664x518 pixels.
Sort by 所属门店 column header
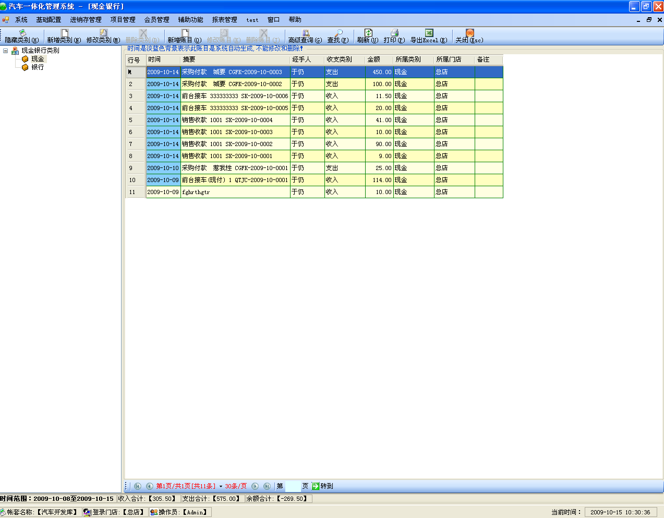coord(454,59)
